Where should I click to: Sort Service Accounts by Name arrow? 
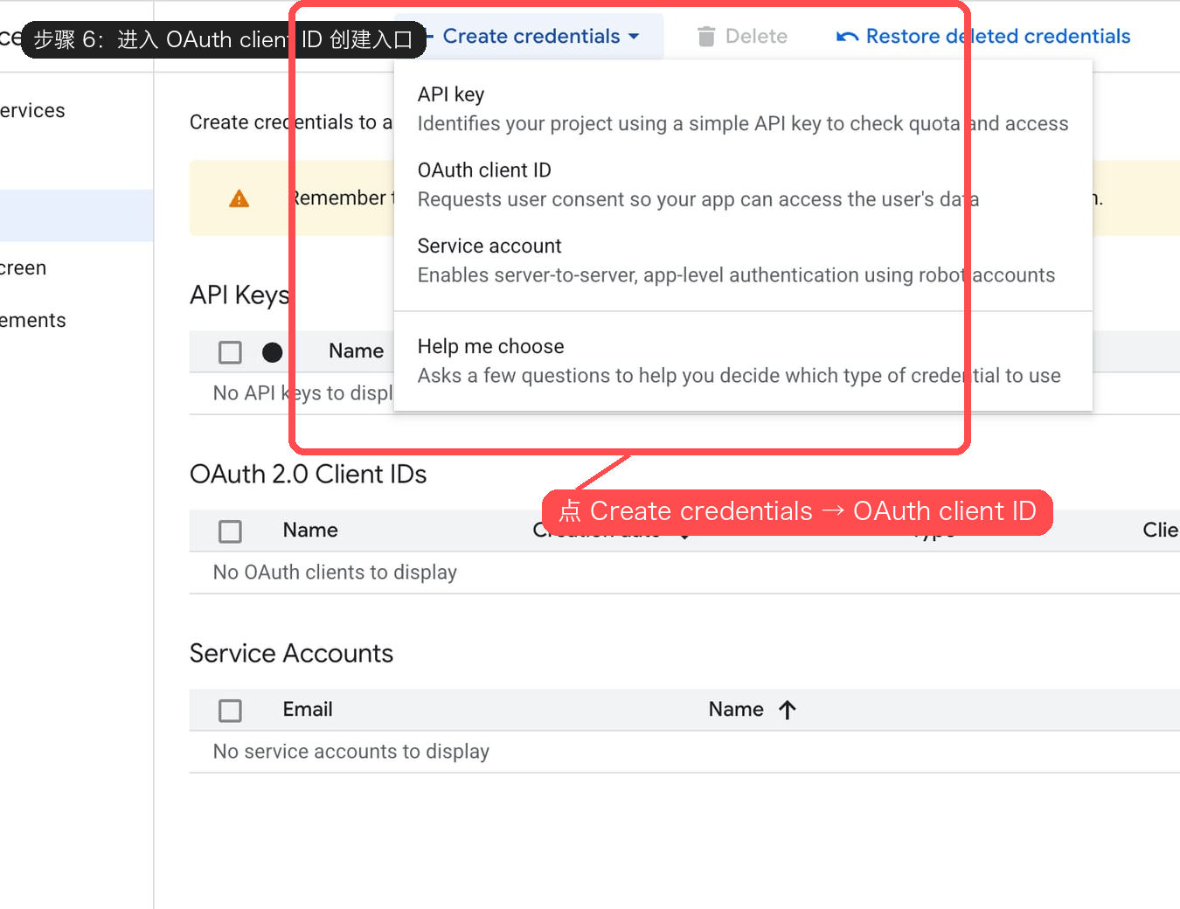(787, 710)
